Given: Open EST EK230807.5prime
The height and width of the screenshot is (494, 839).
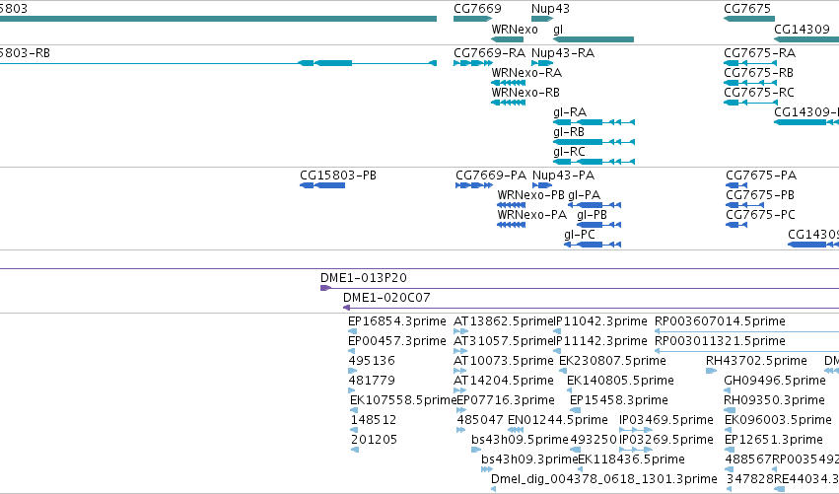Looking at the screenshot, I should click(612, 361).
